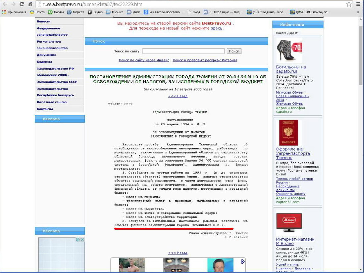The image size is (364, 273).
Task: Open the Ботильоны на sapato.ru ad link
Action: click(x=291, y=69)
